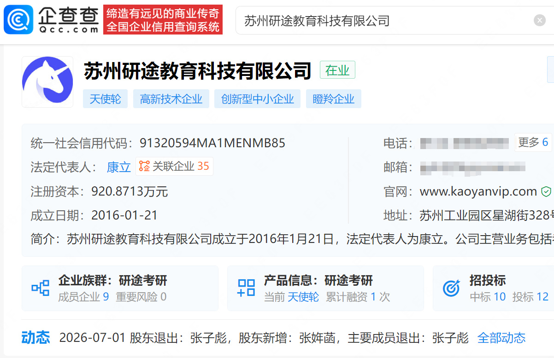This screenshot has height=358, width=554.
Task: Visit www.kaoyanvip.com website link
Action: (478, 191)
